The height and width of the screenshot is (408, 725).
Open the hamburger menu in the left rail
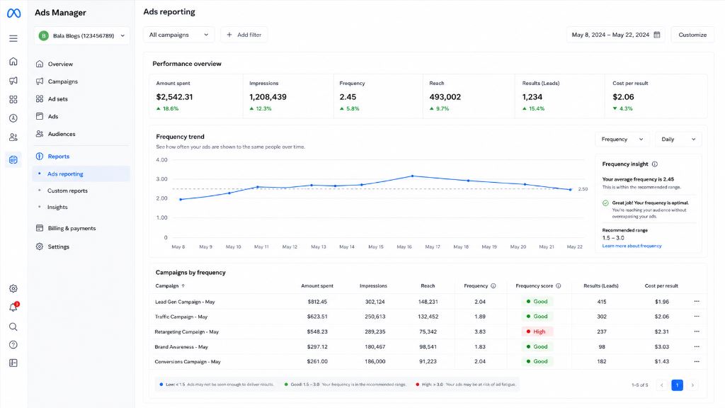click(x=13, y=38)
